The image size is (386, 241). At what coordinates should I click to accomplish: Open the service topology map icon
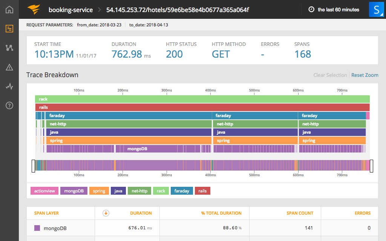pos(9,47)
